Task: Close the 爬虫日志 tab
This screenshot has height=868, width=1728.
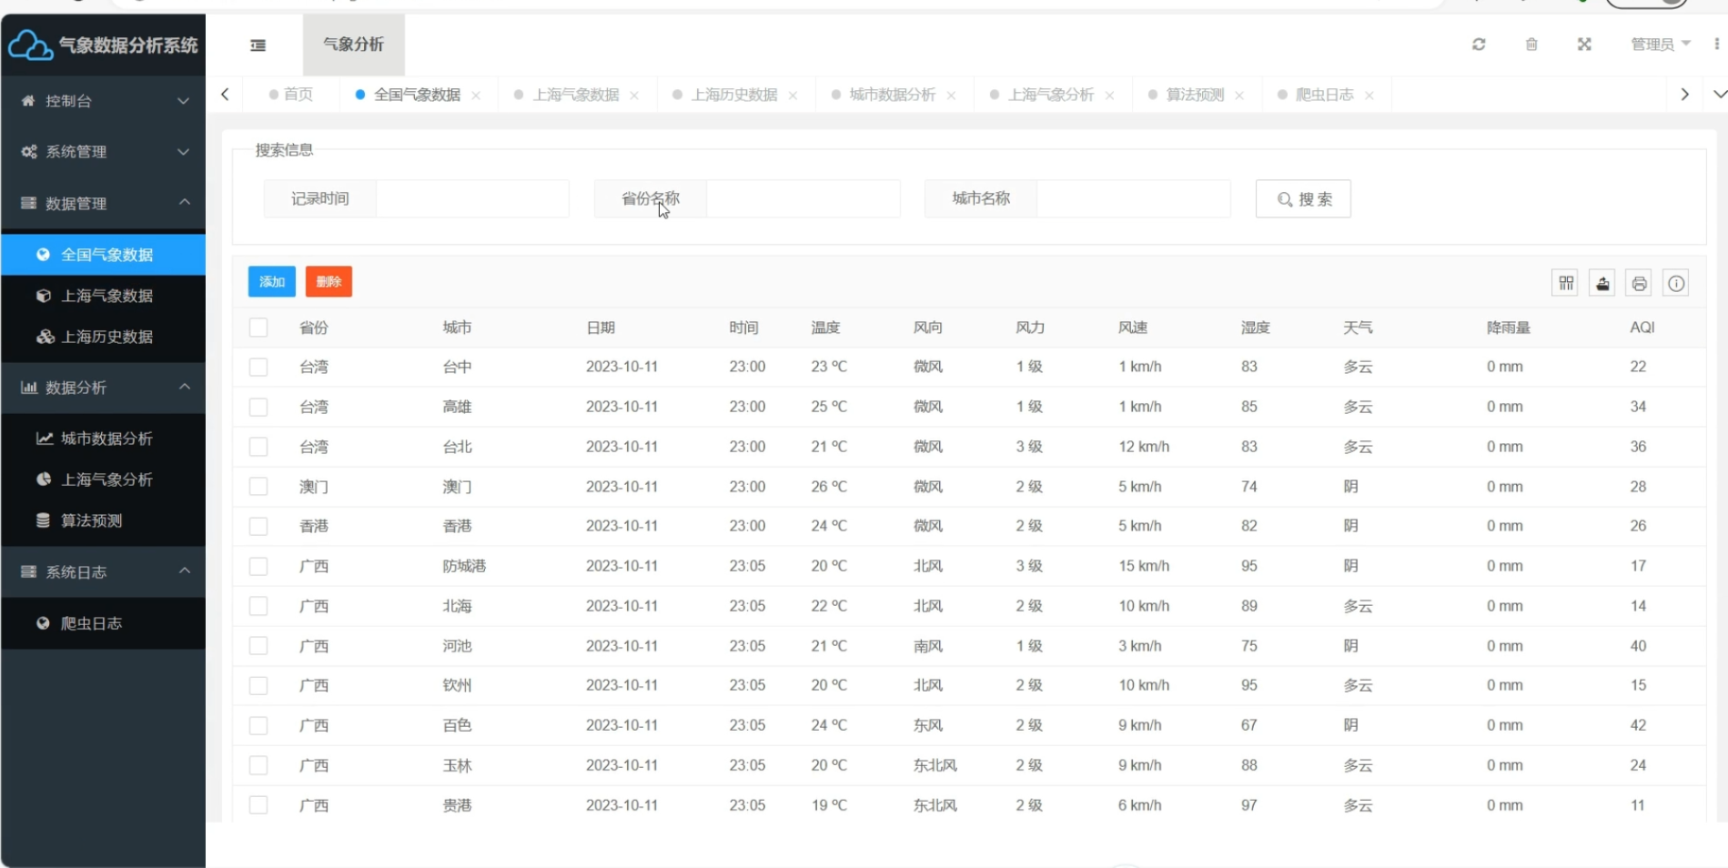Action: [1369, 96]
